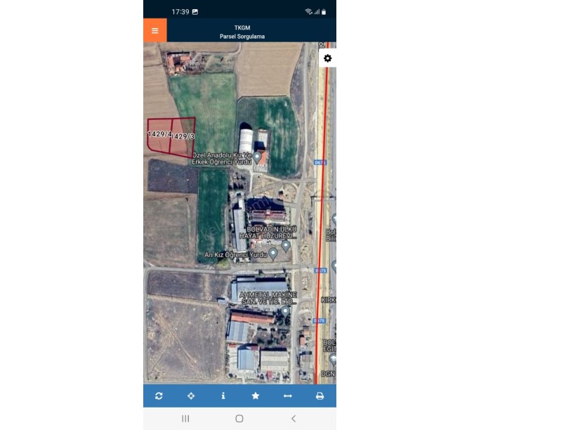573x430 pixels.
Task: Tap the image notification icon in status bar
Action: click(195, 12)
